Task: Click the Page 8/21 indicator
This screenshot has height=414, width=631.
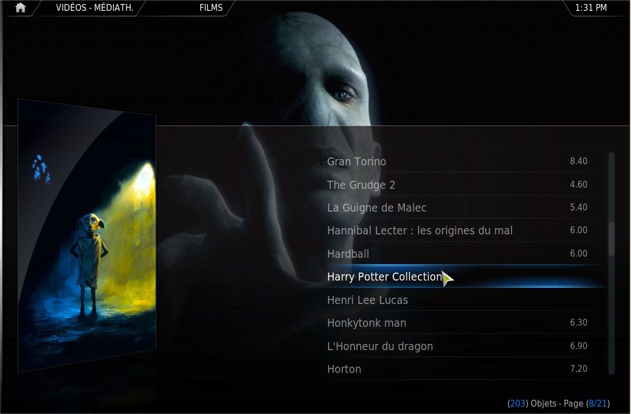Action: [x=587, y=404]
